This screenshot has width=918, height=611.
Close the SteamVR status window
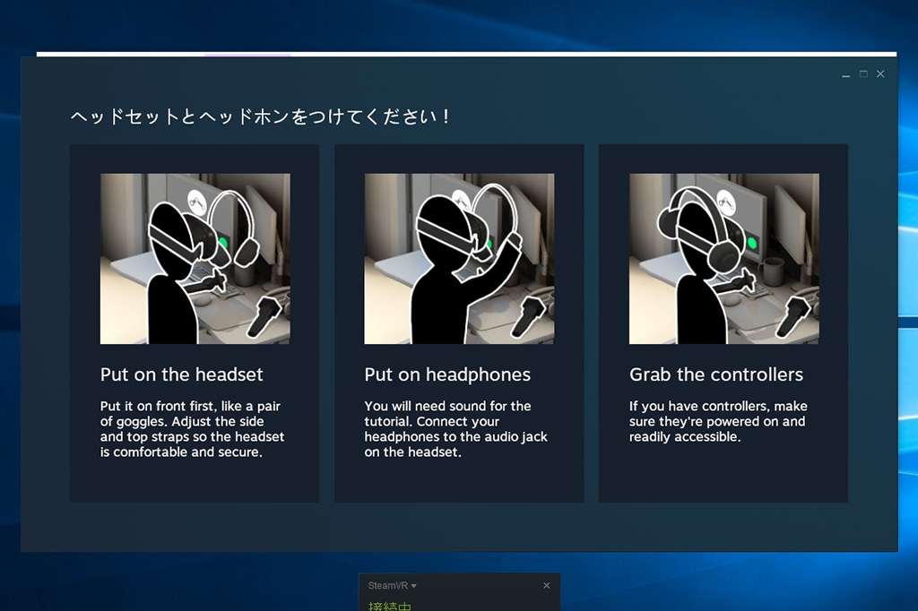pos(546,585)
